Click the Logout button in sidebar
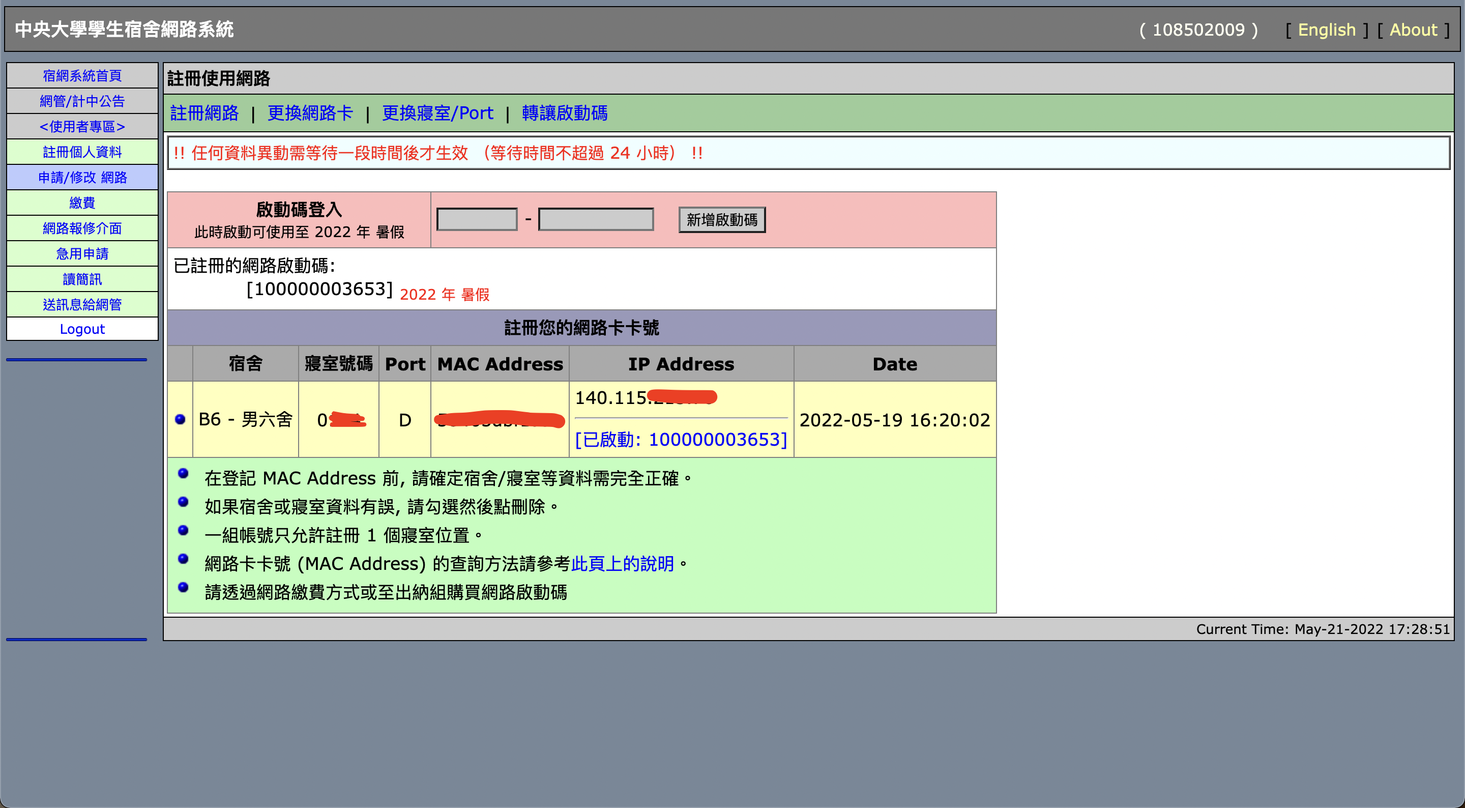Image resolution: width=1465 pixels, height=808 pixels. click(x=81, y=329)
